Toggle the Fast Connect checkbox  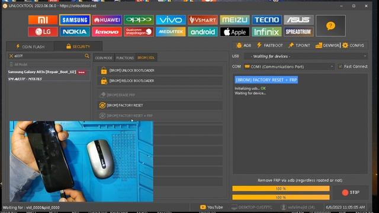pos(341,66)
